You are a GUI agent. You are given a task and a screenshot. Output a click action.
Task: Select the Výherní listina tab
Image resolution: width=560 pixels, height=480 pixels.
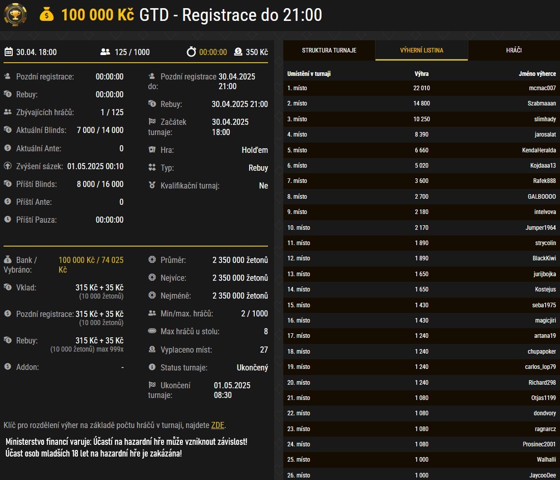coord(421,50)
